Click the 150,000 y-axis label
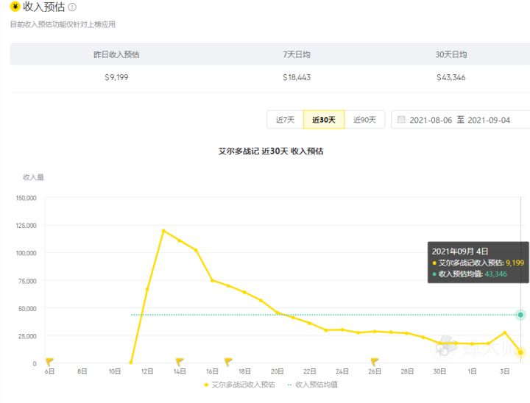 (x=26, y=198)
